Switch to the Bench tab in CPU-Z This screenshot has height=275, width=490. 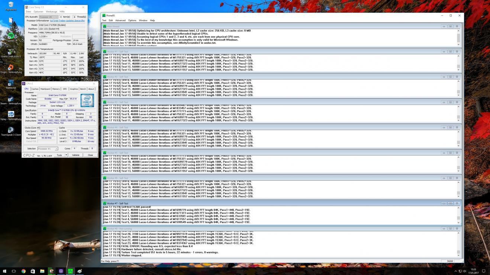pos(83,89)
